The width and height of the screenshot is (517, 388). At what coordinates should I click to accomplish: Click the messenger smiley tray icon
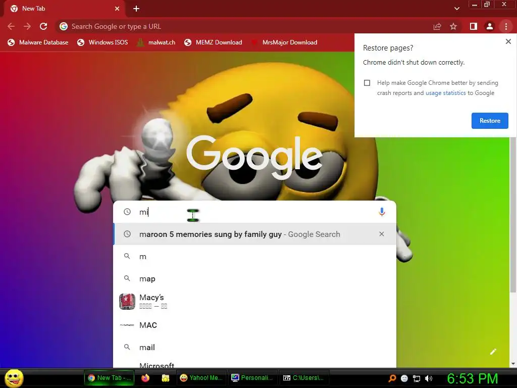tap(404, 378)
